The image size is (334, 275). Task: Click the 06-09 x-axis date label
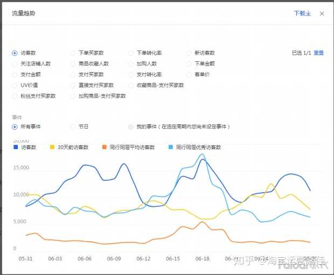pyautogui.click(x=114, y=259)
